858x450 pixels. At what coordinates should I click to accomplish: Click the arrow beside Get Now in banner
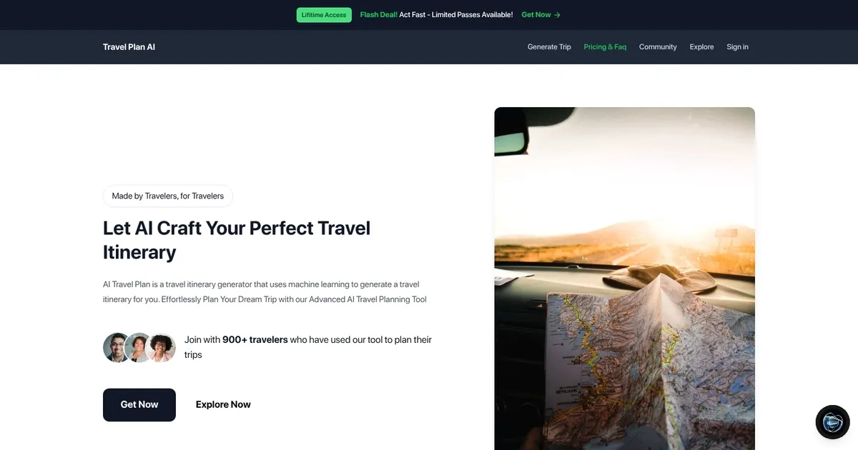[558, 15]
